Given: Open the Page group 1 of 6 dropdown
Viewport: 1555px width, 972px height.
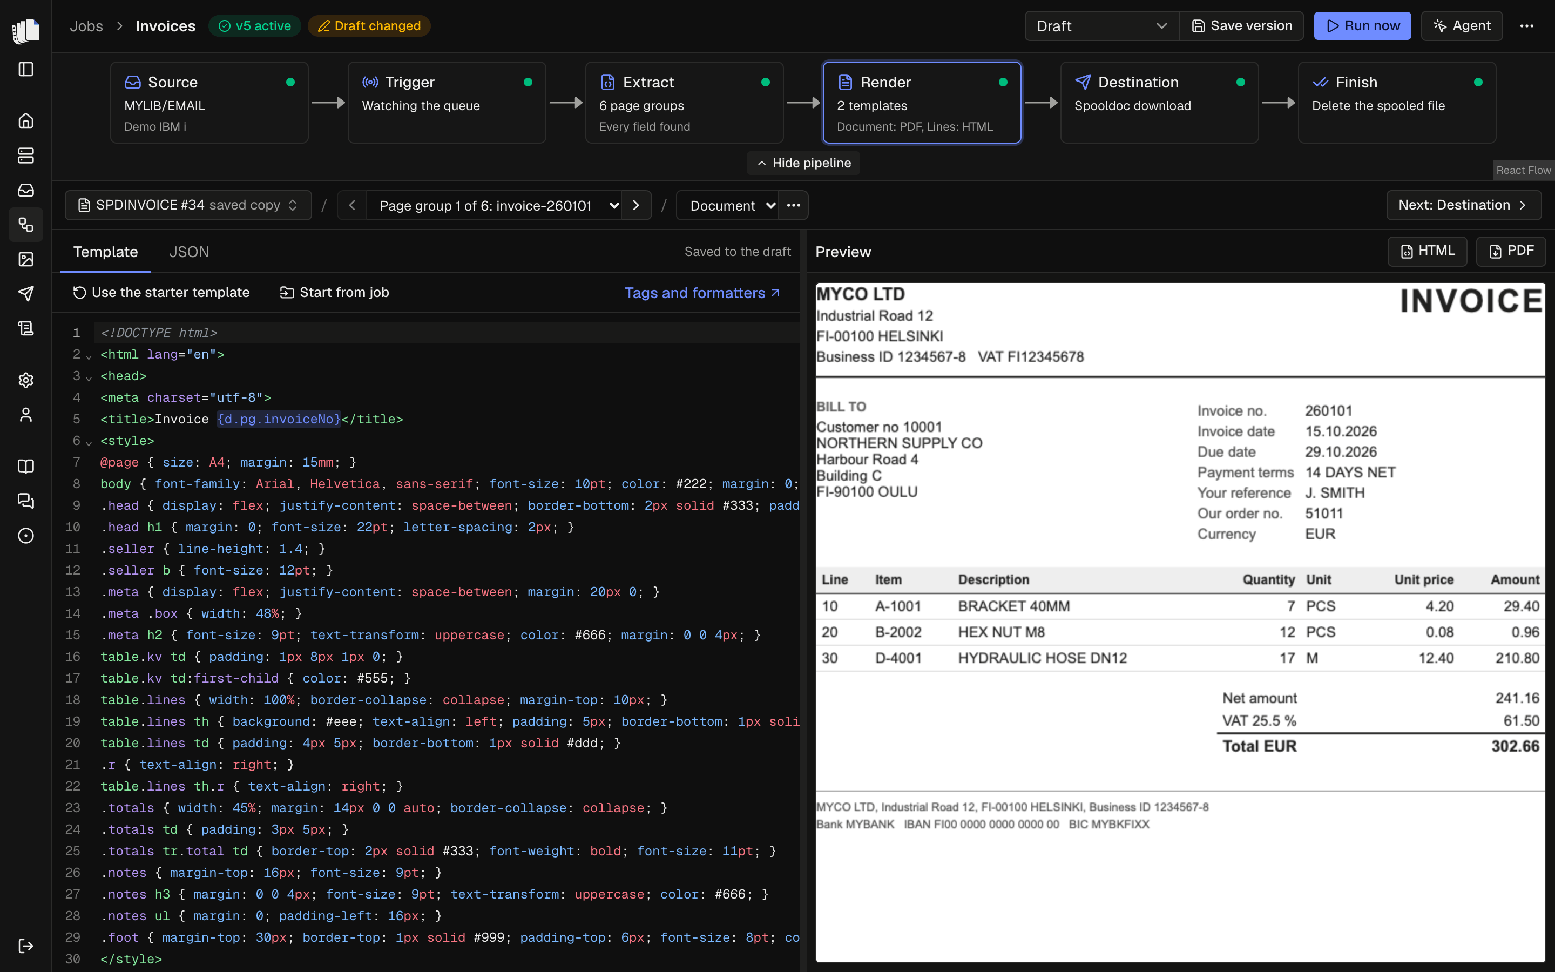Looking at the screenshot, I should [493, 205].
